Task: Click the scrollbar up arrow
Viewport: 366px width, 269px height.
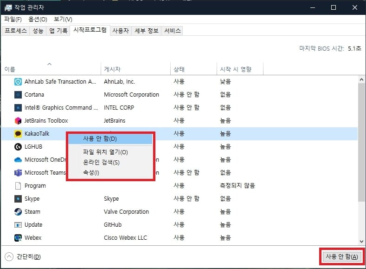Action: (x=361, y=80)
